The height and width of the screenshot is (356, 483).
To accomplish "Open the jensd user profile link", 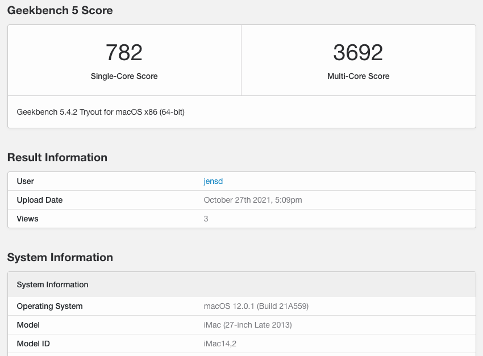I will [x=213, y=182].
